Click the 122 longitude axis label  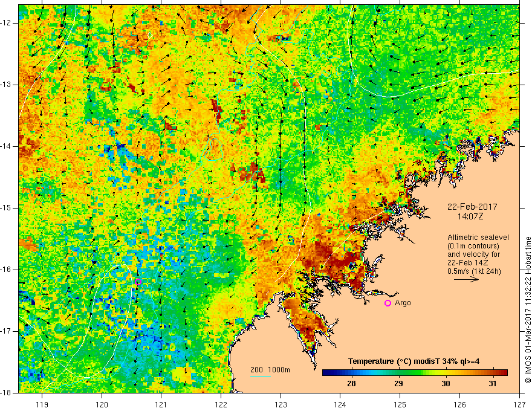pos(221,404)
